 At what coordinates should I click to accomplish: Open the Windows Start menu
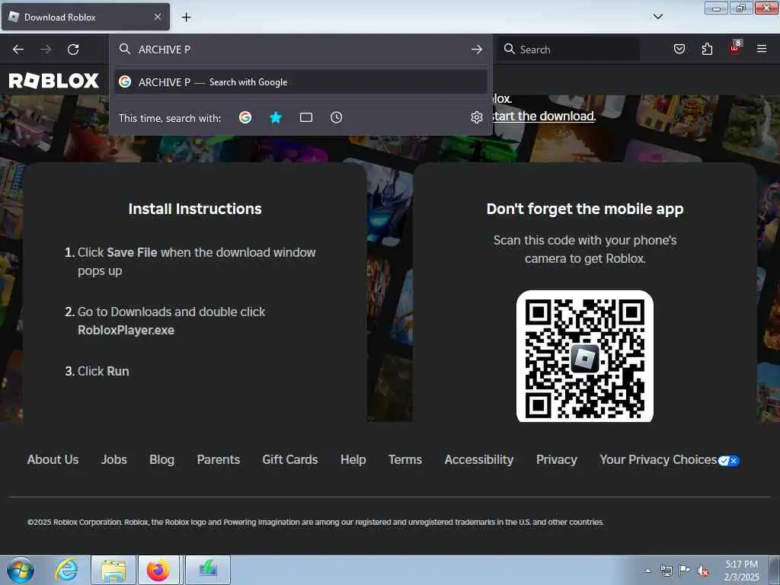(21, 570)
